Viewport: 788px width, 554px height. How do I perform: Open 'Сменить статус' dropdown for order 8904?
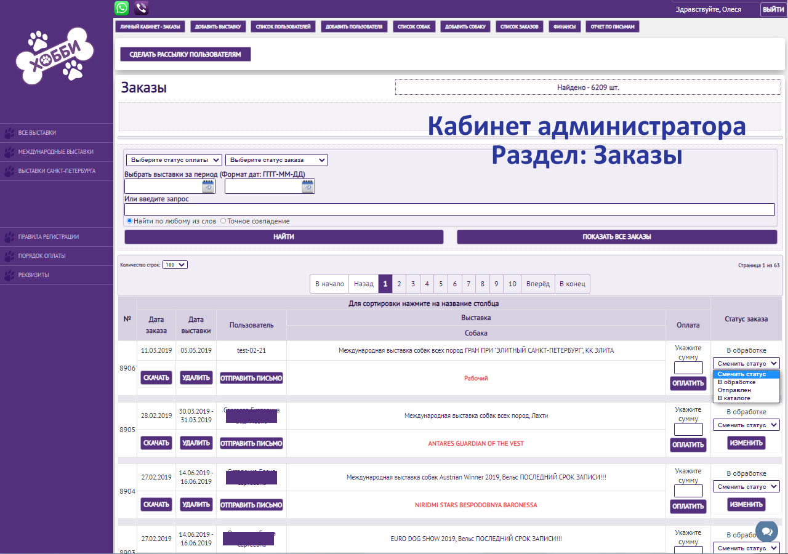click(746, 487)
